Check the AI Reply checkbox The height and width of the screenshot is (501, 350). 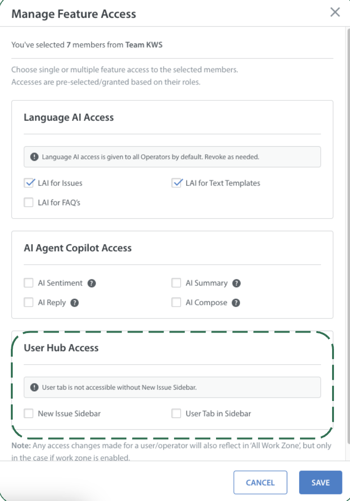(29, 303)
